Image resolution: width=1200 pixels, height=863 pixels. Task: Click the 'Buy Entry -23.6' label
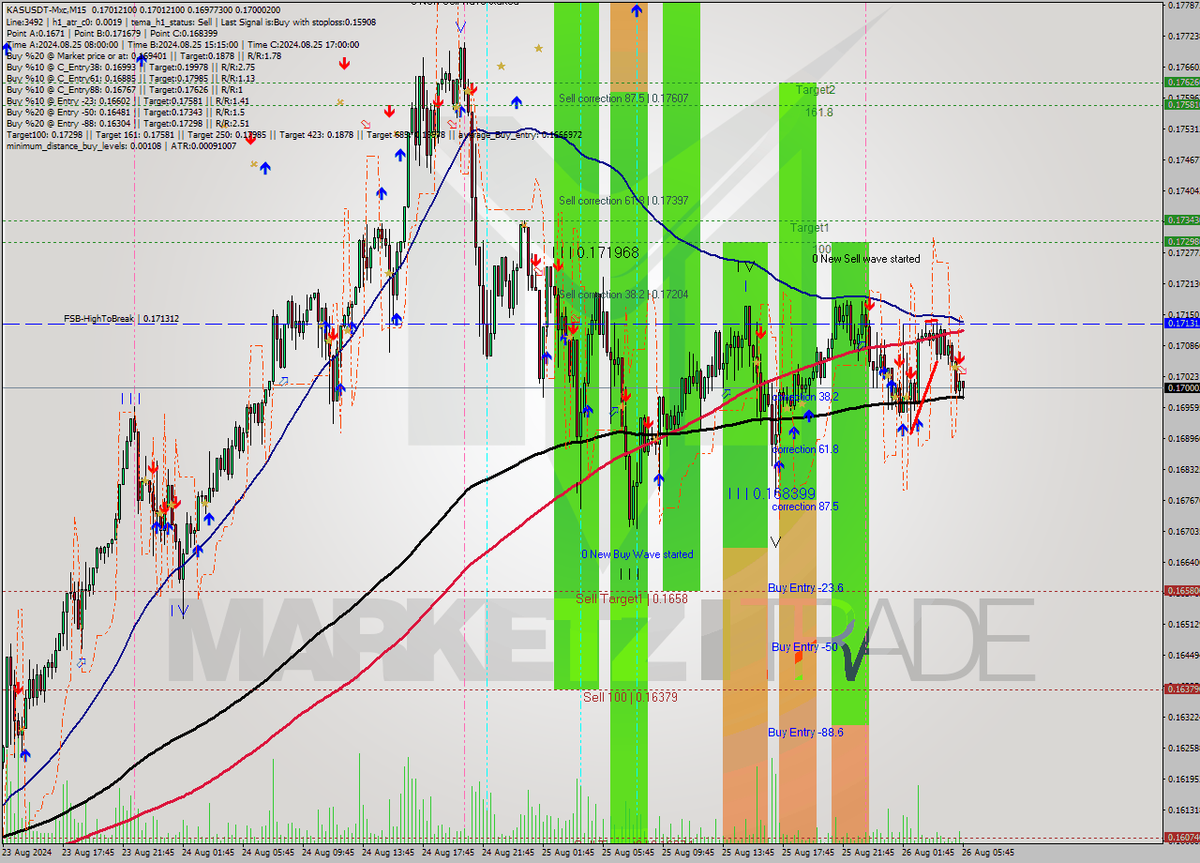pyautogui.click(x=805, y=588)
